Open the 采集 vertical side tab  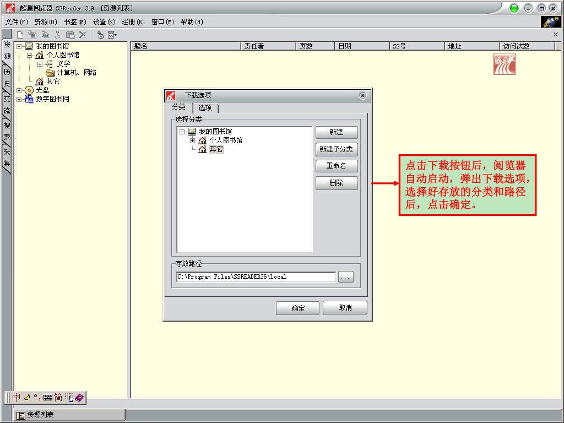[x=7, y=158]
